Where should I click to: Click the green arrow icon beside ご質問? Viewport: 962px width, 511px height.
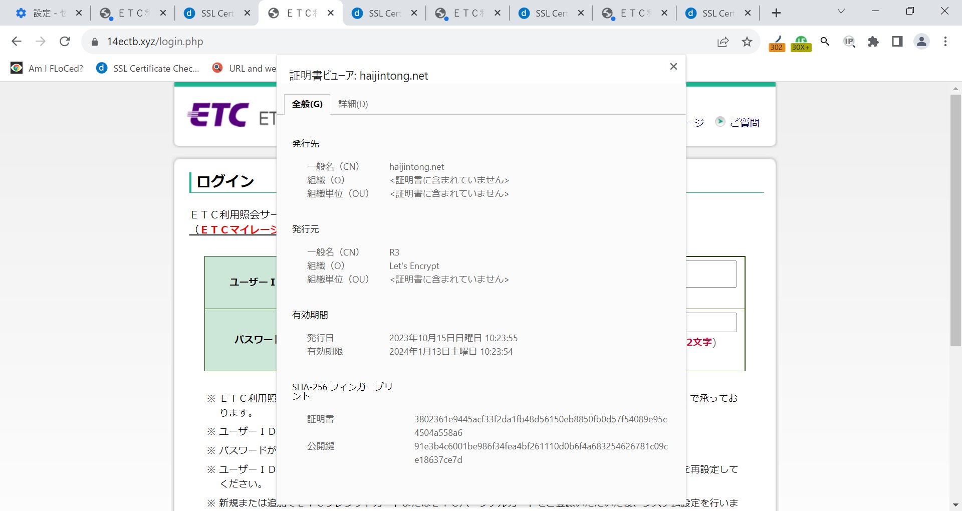coord(720,122)
